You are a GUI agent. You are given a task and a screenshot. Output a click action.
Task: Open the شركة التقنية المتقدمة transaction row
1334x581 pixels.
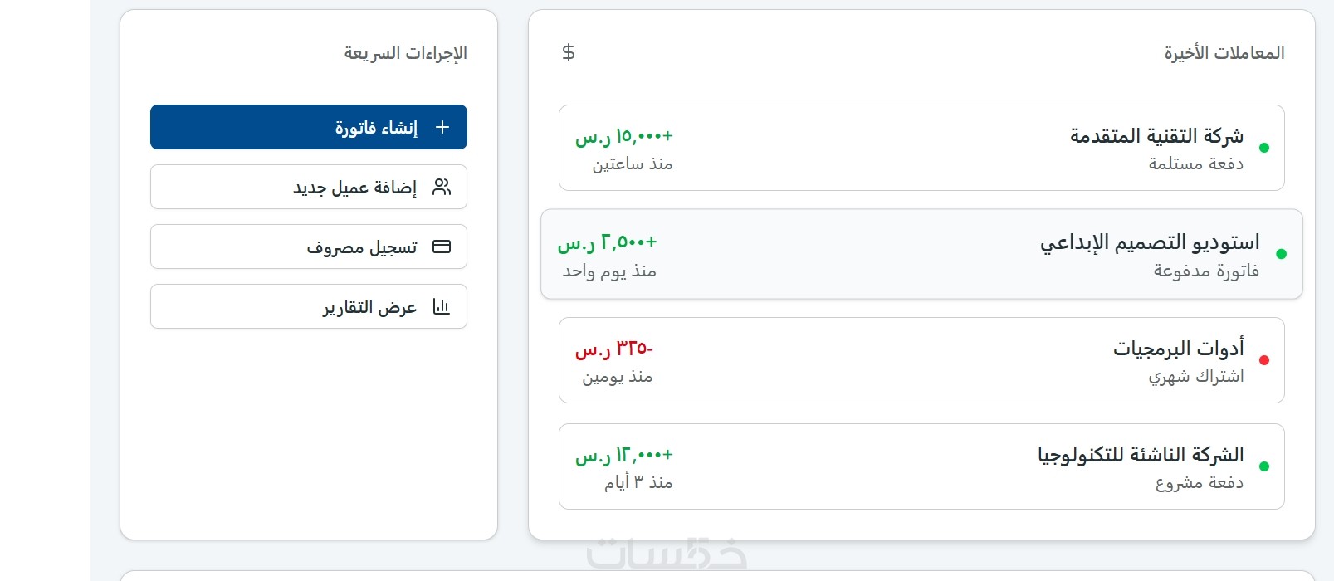tap(921, 148)
